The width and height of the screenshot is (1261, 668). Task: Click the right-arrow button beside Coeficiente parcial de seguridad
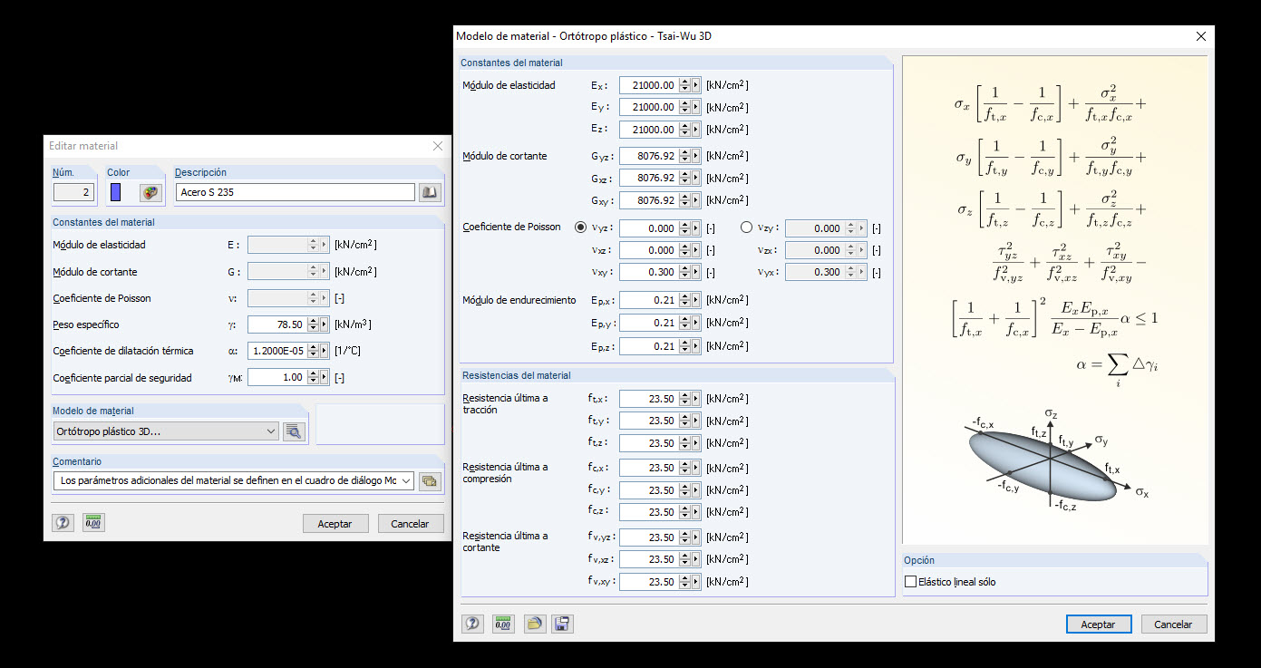pyautogui.click(x=325, y=378)
